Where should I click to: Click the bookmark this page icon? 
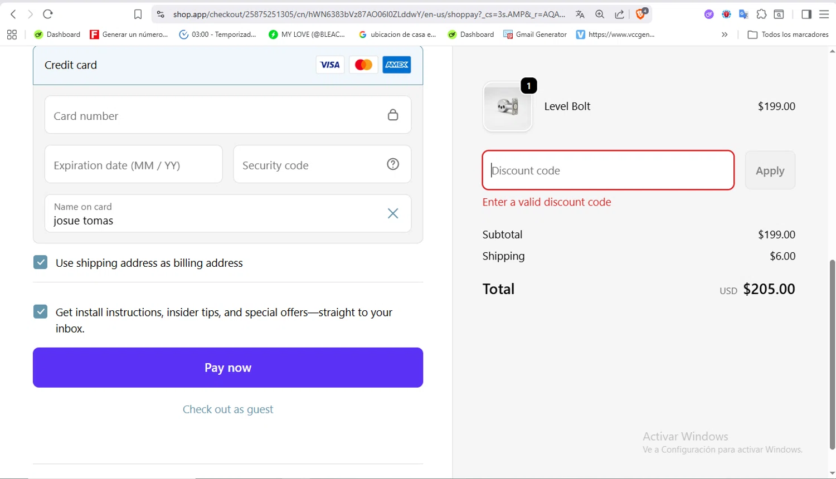point(138,14)
